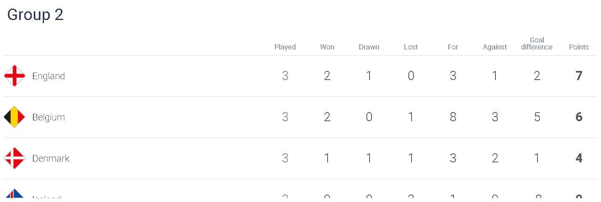Select Belgium's goals for value 8
Image resolution: width=601 pixels, height=202 pixels.
453,117
